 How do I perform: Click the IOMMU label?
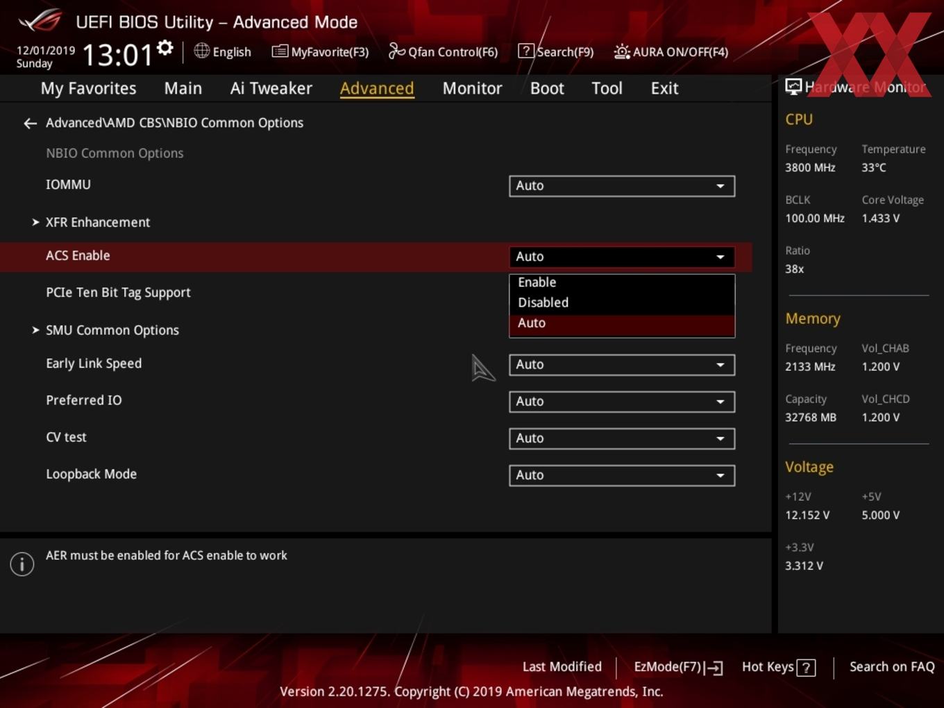coord(68,185)
